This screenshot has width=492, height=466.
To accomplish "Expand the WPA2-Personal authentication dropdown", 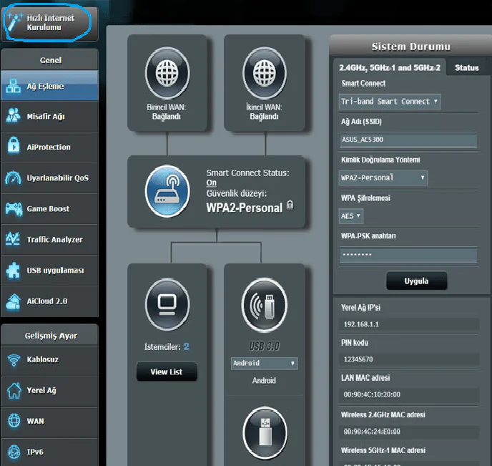I will pos(383,178).
